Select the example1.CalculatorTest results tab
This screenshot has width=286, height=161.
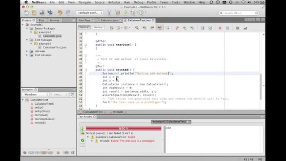coord(171,122)
